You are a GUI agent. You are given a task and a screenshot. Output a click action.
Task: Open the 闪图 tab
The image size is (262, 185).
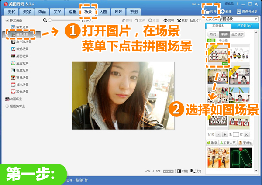pos(103,12)
